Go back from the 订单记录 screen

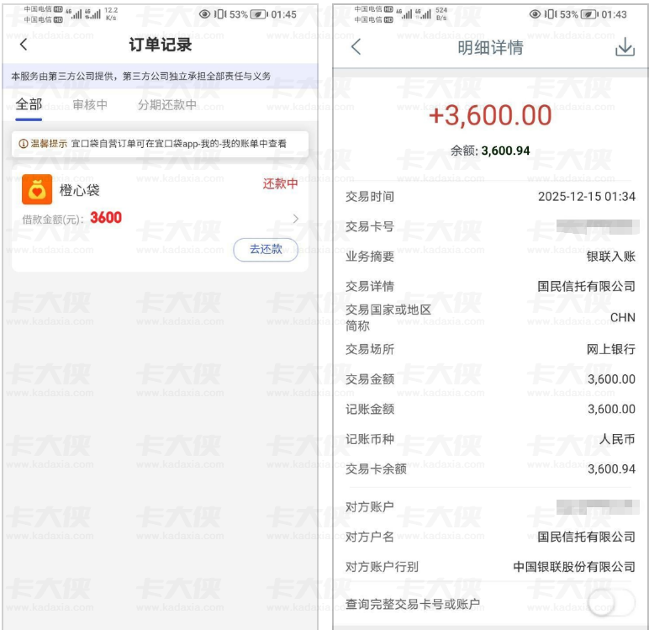[x=24, y=45]
